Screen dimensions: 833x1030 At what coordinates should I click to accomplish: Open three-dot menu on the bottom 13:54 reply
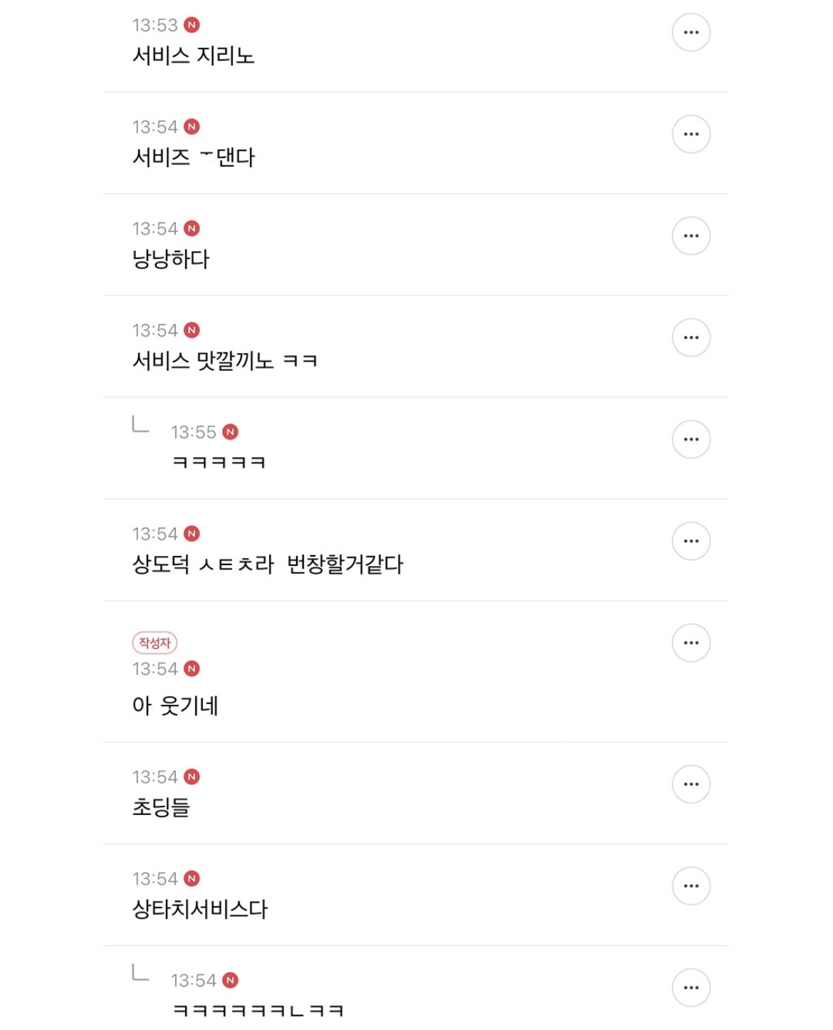pyautogui.click(x=691, y=988)
